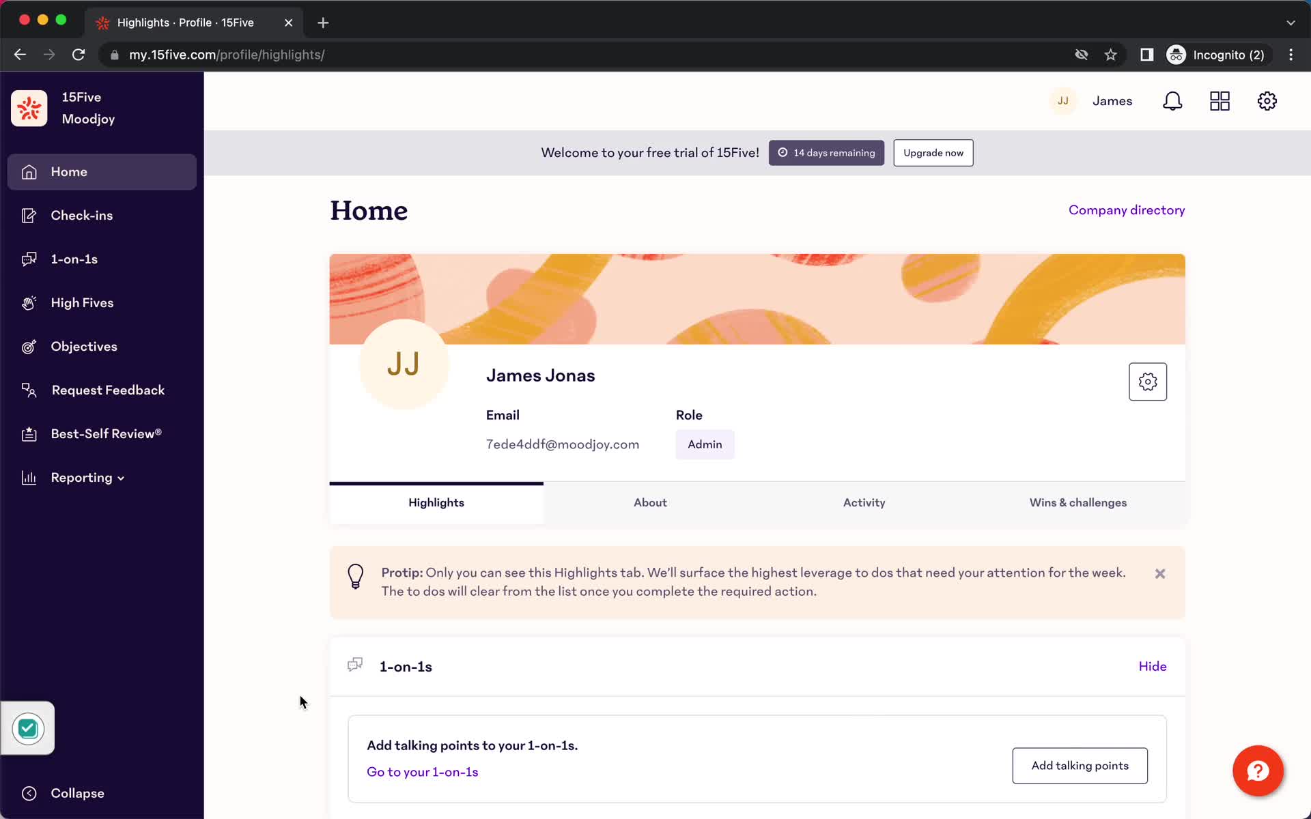Switch to the About profile tab
Screen dimensions: 1311x819
[649, 502]
